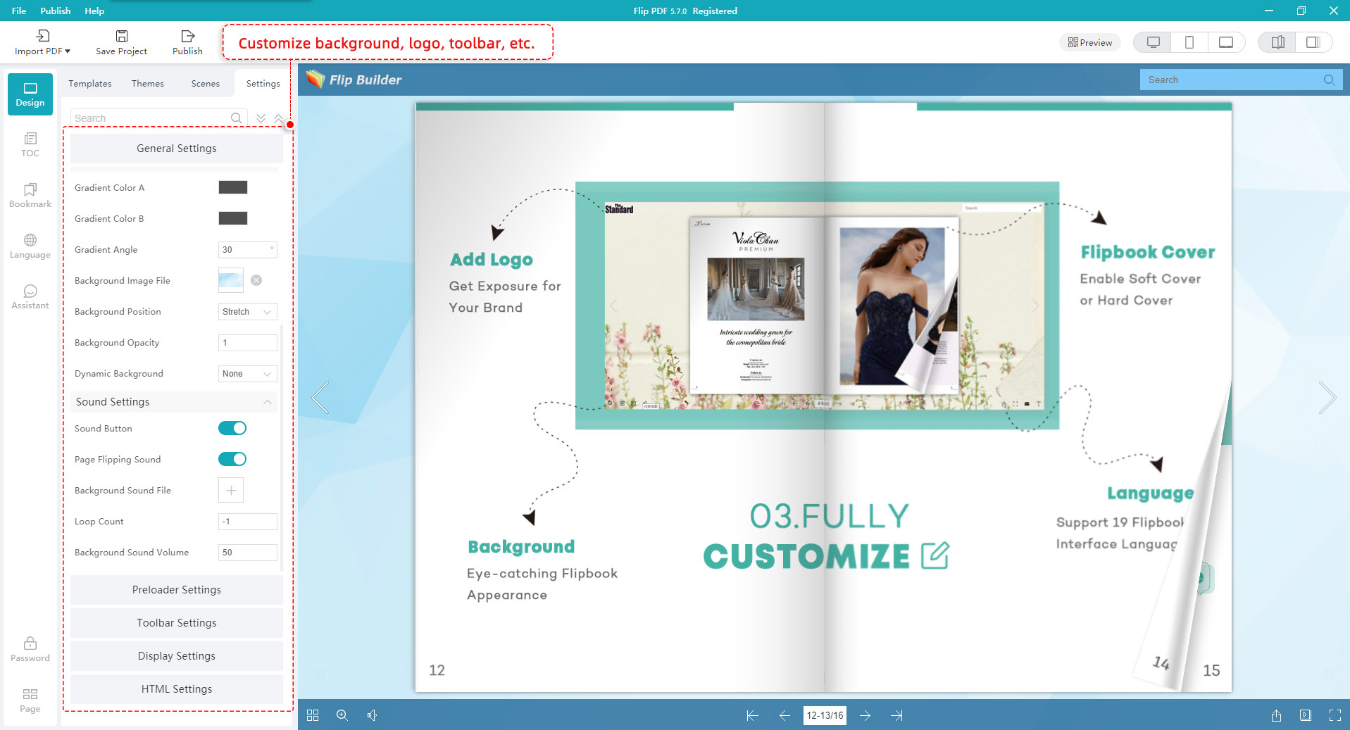Screen dimensions: 1350x730
Task: Open the Password panel
Action: 30,648
